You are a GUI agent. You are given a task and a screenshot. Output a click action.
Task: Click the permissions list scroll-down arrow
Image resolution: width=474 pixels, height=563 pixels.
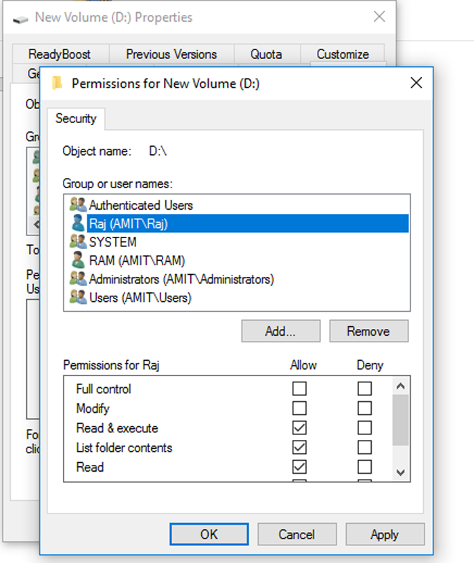coord(400,472)
